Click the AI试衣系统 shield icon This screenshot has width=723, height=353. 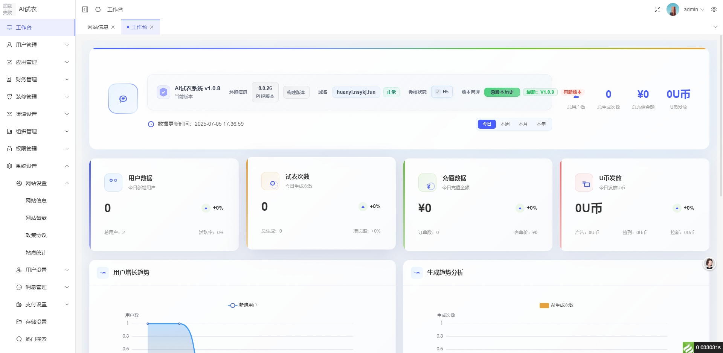(x=163, y=92)
